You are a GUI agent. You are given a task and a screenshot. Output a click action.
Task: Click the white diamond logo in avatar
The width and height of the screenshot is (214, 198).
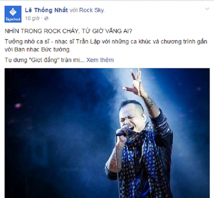13,12
